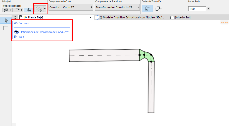Select the Arrow tool in the toolbox
The height and width of the screenshot is (126, 229).
tap(6, 20)
